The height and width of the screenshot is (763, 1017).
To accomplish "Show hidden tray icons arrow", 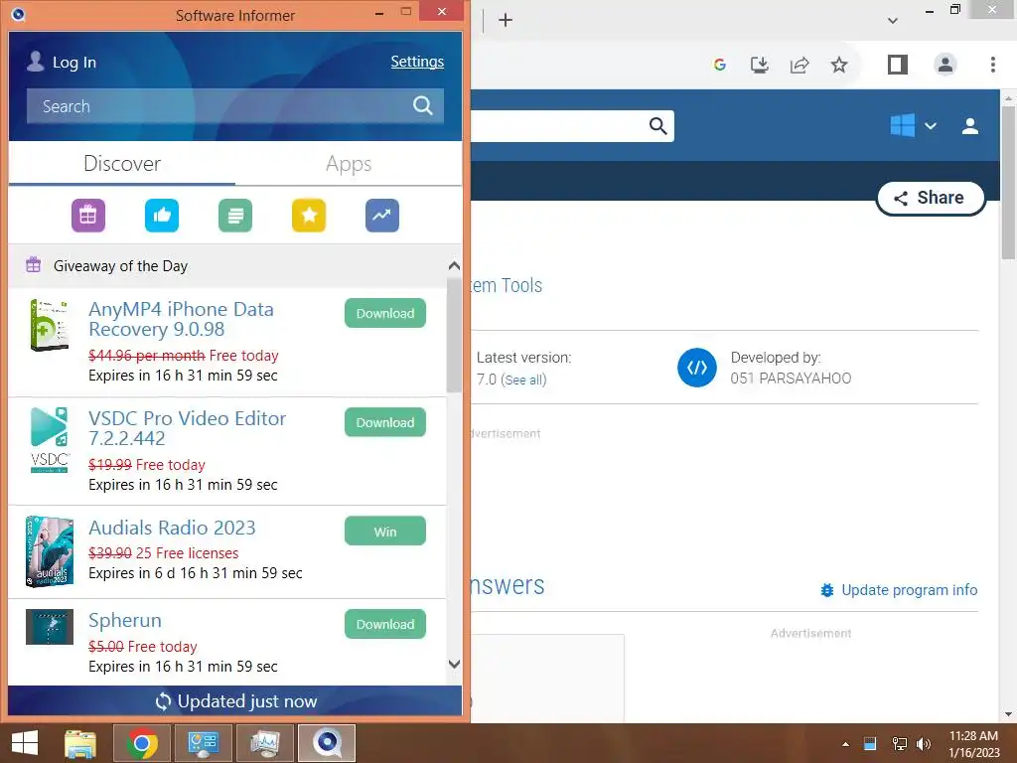I will coord(845,744).
